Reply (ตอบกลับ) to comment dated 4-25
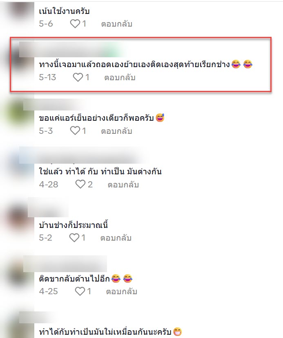Screen dimensions: 283x338 coord(122,291)
